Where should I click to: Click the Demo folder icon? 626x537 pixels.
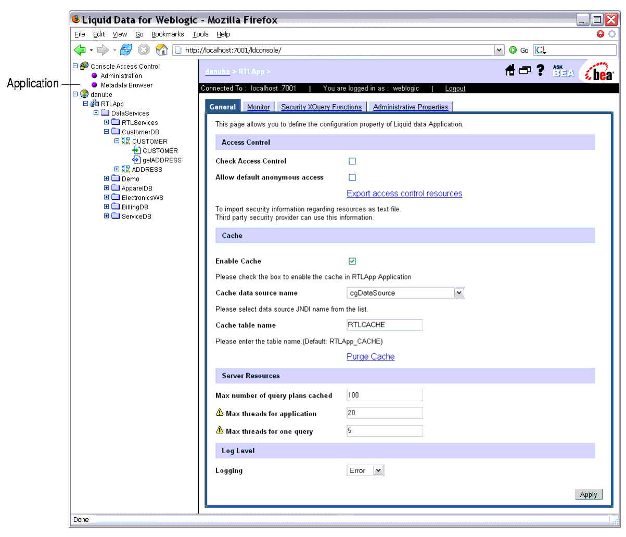(x=116, y=178)
